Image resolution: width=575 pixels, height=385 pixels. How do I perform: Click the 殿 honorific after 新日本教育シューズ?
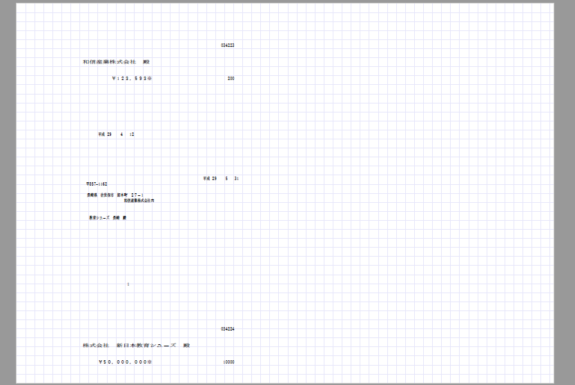click(186, 345)
